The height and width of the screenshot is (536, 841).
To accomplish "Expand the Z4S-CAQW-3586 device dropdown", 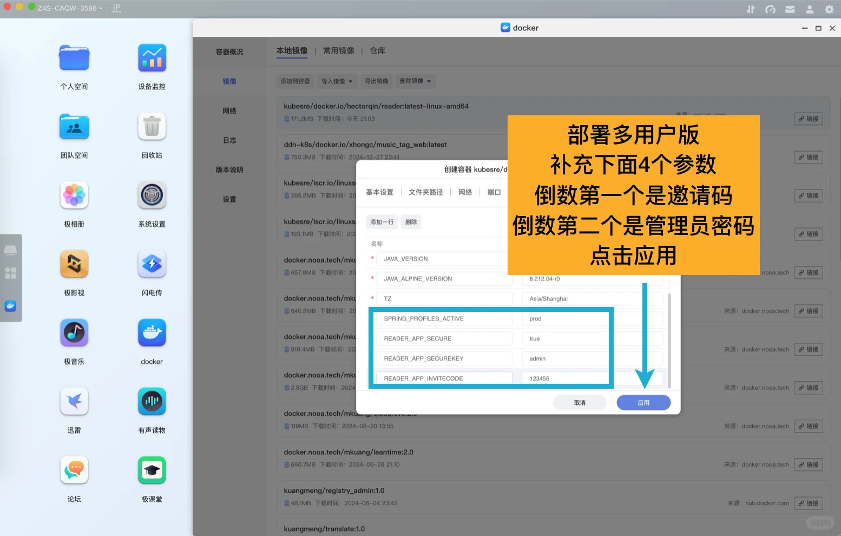I will [70, 8].
